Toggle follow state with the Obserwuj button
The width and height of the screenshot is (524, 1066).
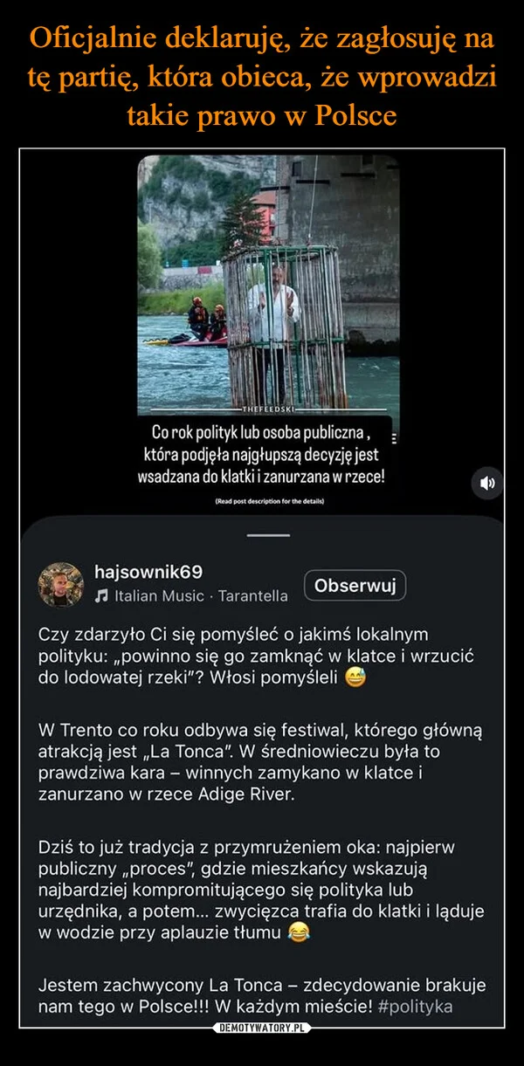pyautogui.click(x=354, y=587)
